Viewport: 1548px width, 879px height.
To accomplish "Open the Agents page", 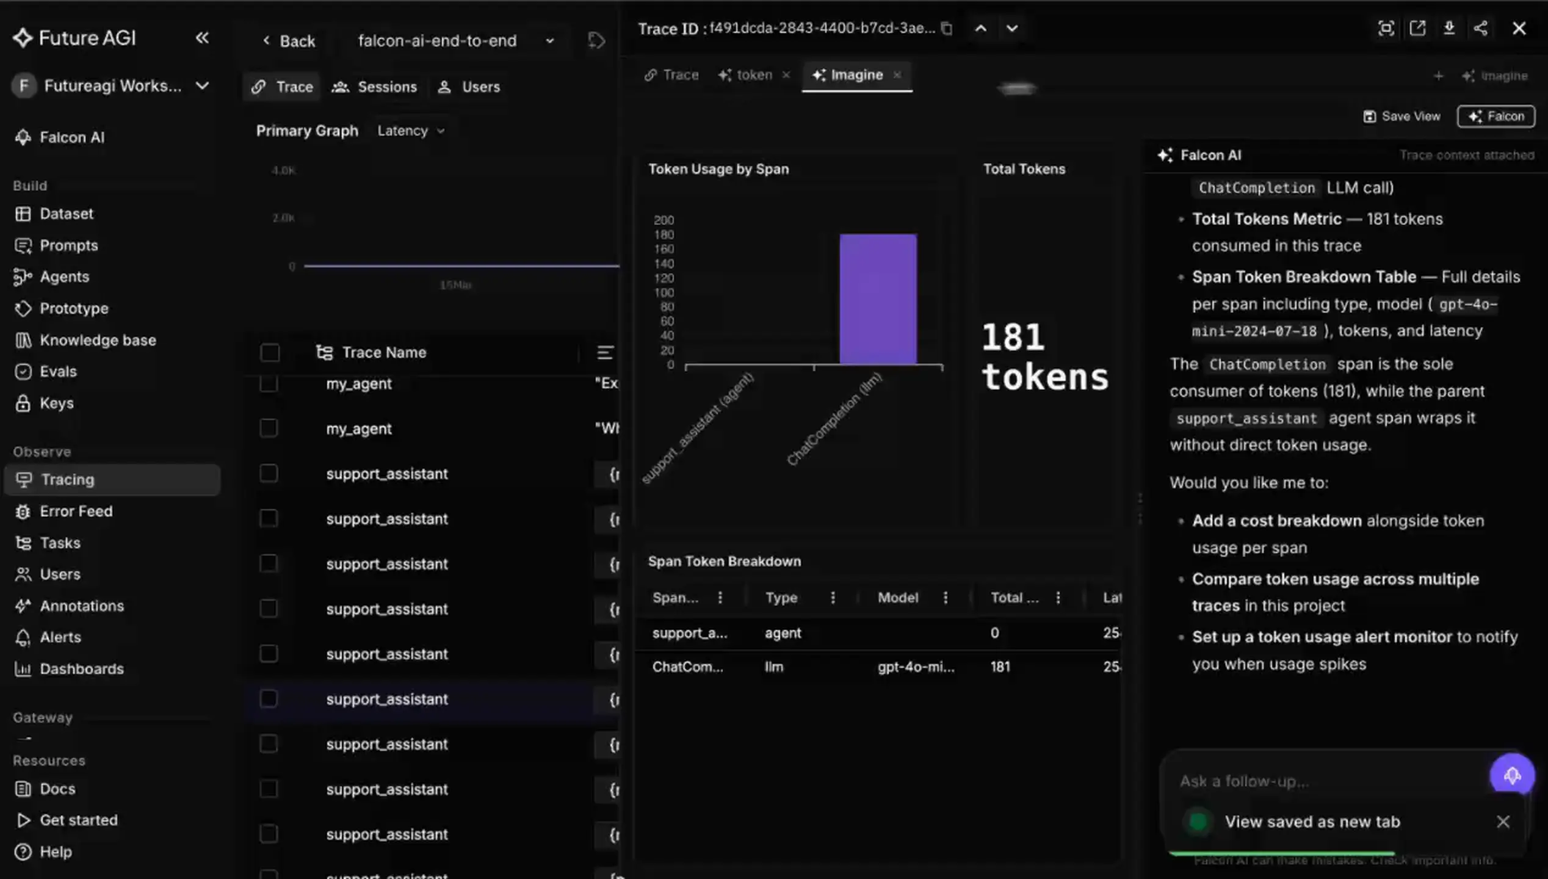I will [x=52, y=277].
